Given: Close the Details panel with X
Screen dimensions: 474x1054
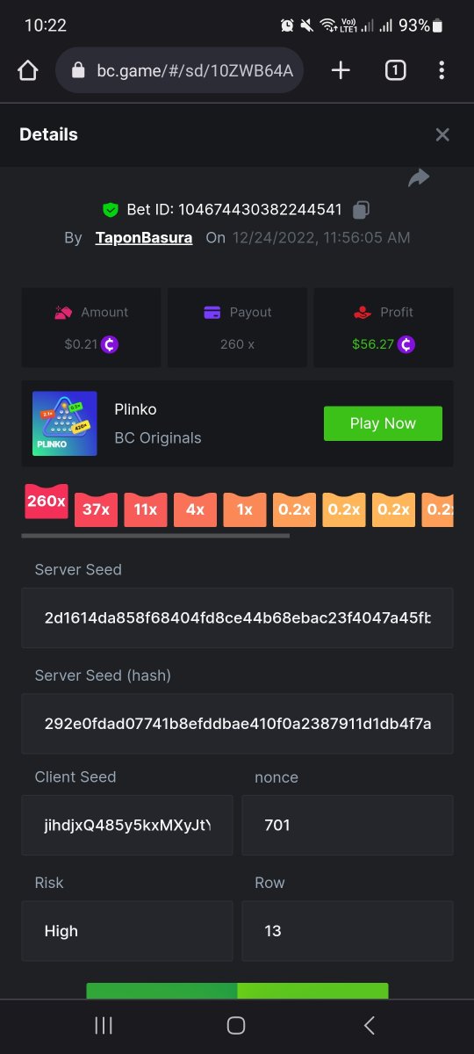Looking at the screenshot, I should click(x=442, y=134).
